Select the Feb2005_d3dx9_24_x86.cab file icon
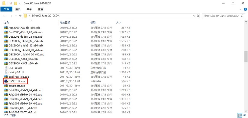 (6, 94)
